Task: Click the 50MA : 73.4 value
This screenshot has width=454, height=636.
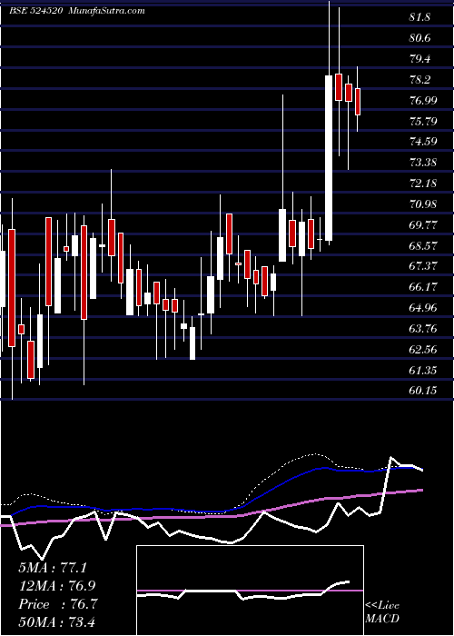Action: (56, 622)
